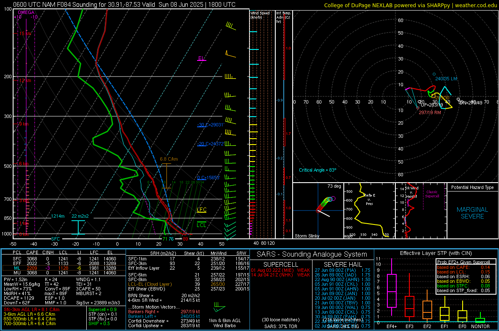
Task: Select the EFF parcel row in table
Action: (64, 263)
